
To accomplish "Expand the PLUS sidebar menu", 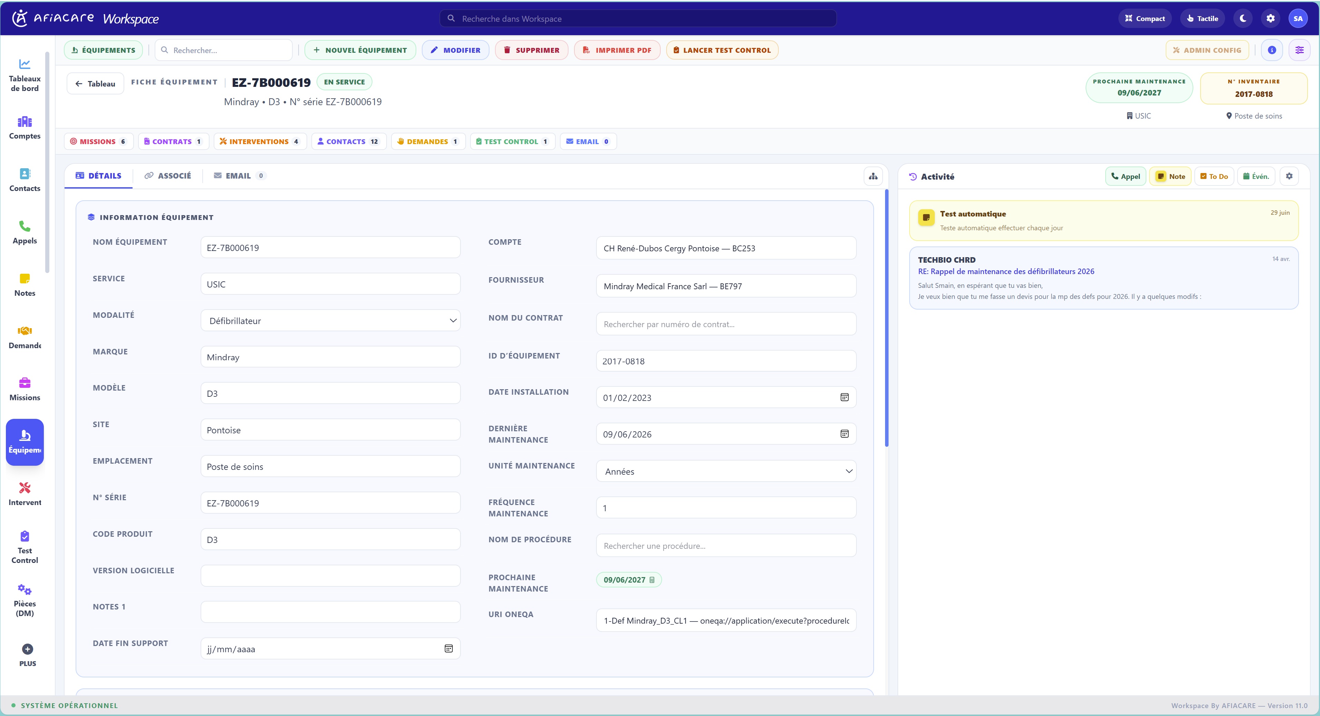I will point(28,655).
